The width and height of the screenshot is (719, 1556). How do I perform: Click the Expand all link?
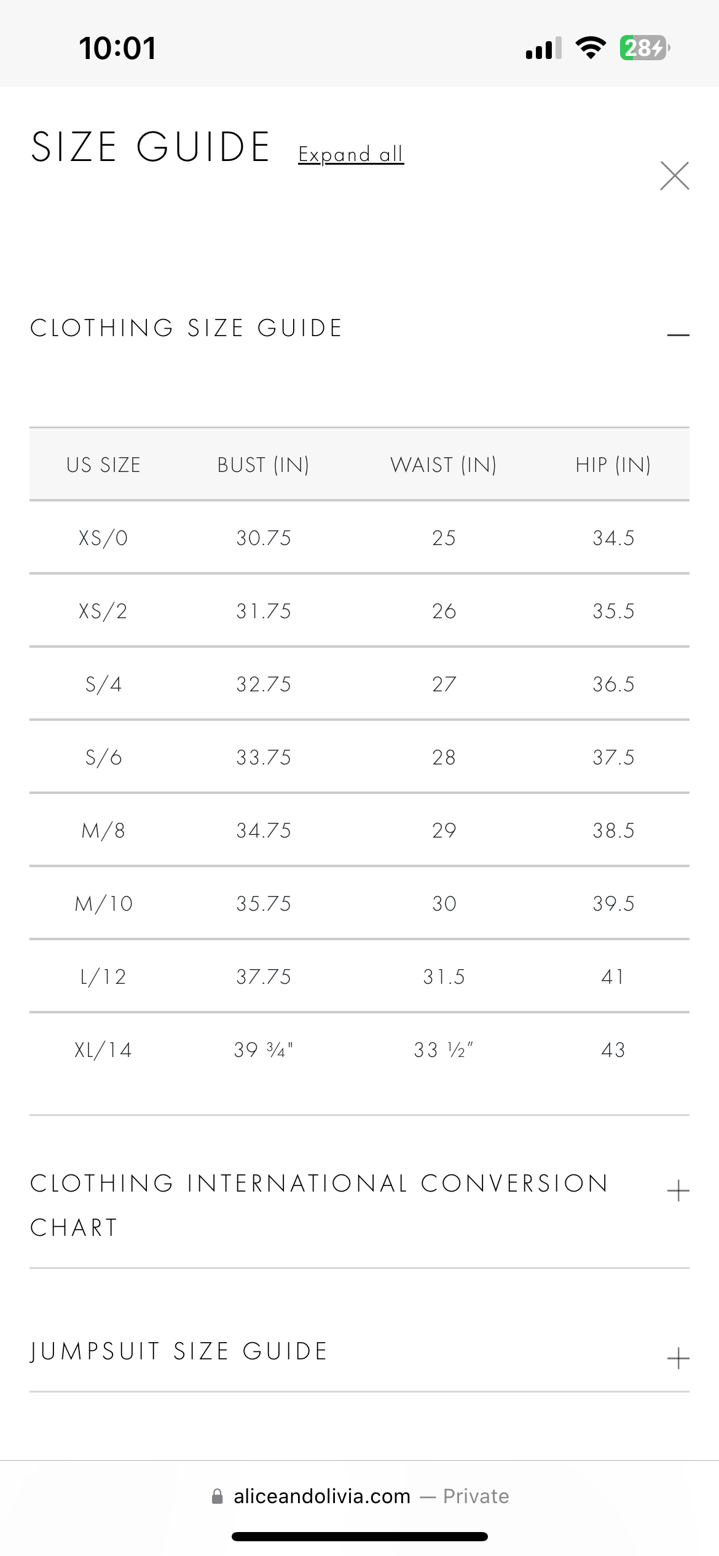351,154
